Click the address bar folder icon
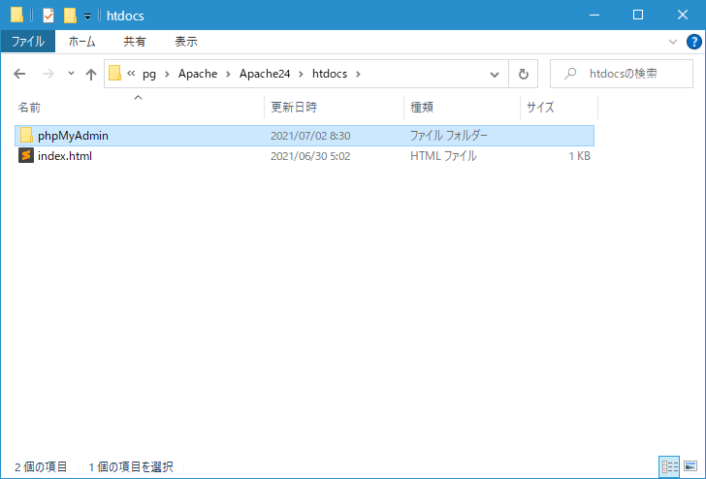Image resolution: width=706 pixels, height=479 pixels. tap(114, 74)
